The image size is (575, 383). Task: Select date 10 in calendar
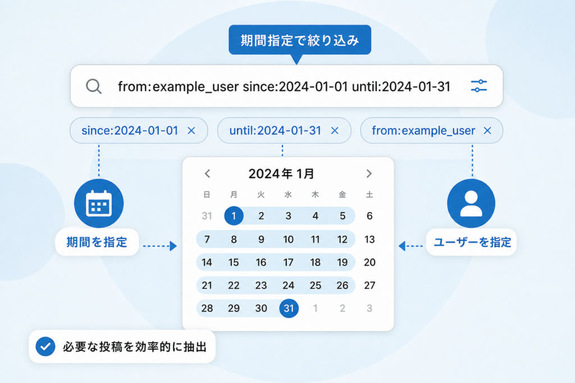(x=288, y=239)
